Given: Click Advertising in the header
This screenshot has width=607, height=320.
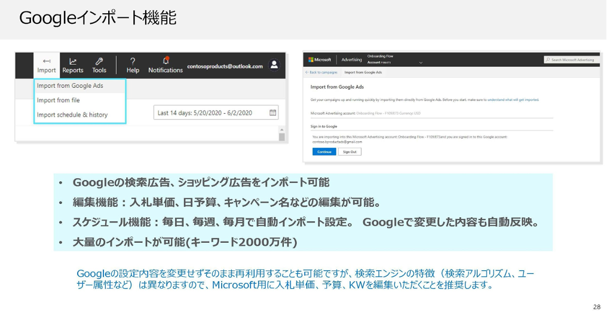Looking at the screenshot, I should (x=351, y=60).
